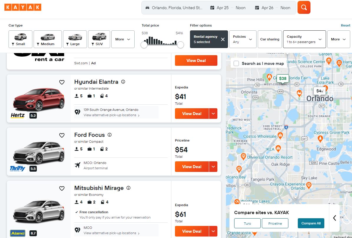Save the Hyundai Elantra with heart icon

click(62, 82)
